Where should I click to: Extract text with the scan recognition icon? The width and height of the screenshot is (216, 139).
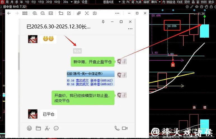tap(87, 13)
